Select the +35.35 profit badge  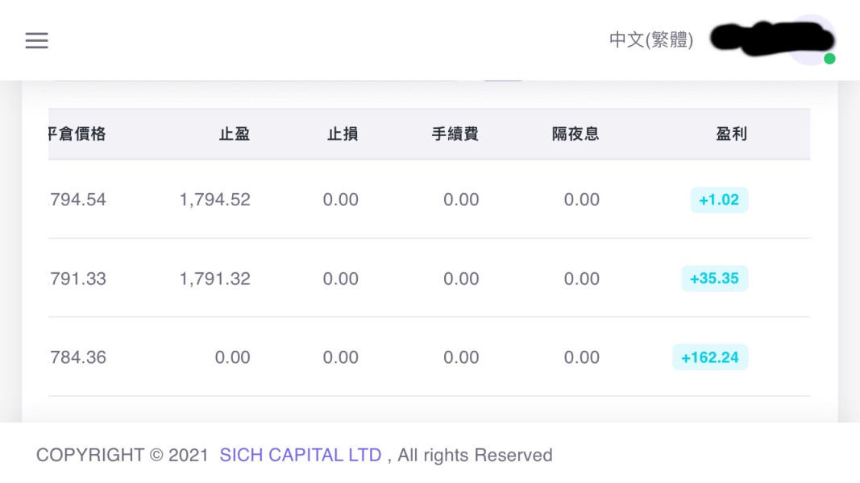(x=714, y=279)
